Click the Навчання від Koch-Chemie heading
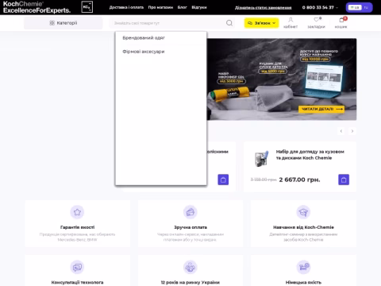 click(303, 227)
